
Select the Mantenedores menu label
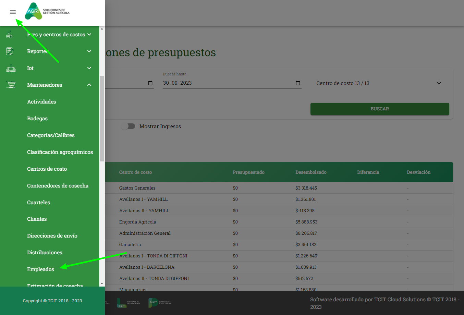(x=45, y=85)
